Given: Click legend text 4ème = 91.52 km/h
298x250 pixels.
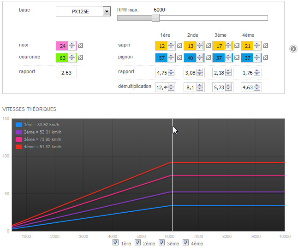Looking at the screenshot, I should pos(43,147).
